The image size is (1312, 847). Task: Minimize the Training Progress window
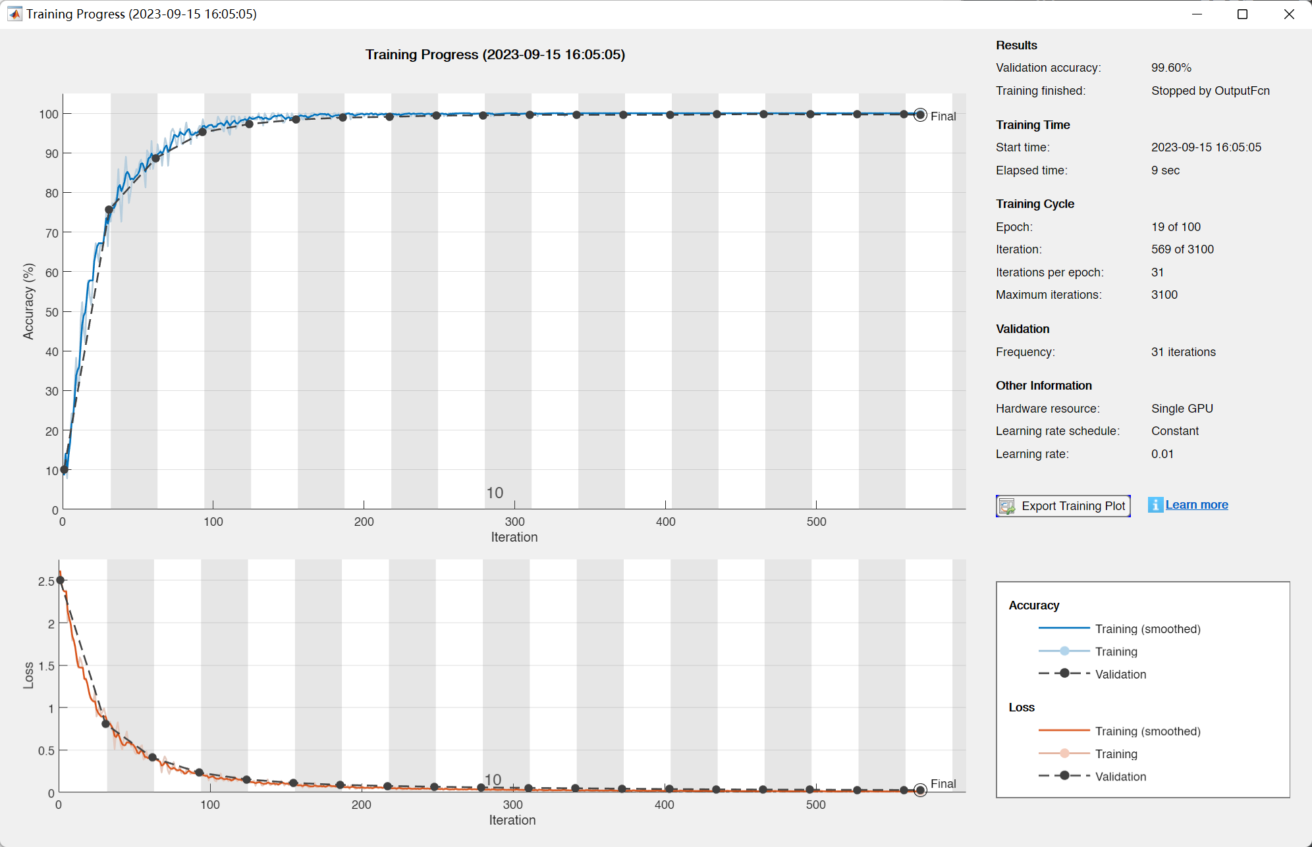coord(1197,14)
